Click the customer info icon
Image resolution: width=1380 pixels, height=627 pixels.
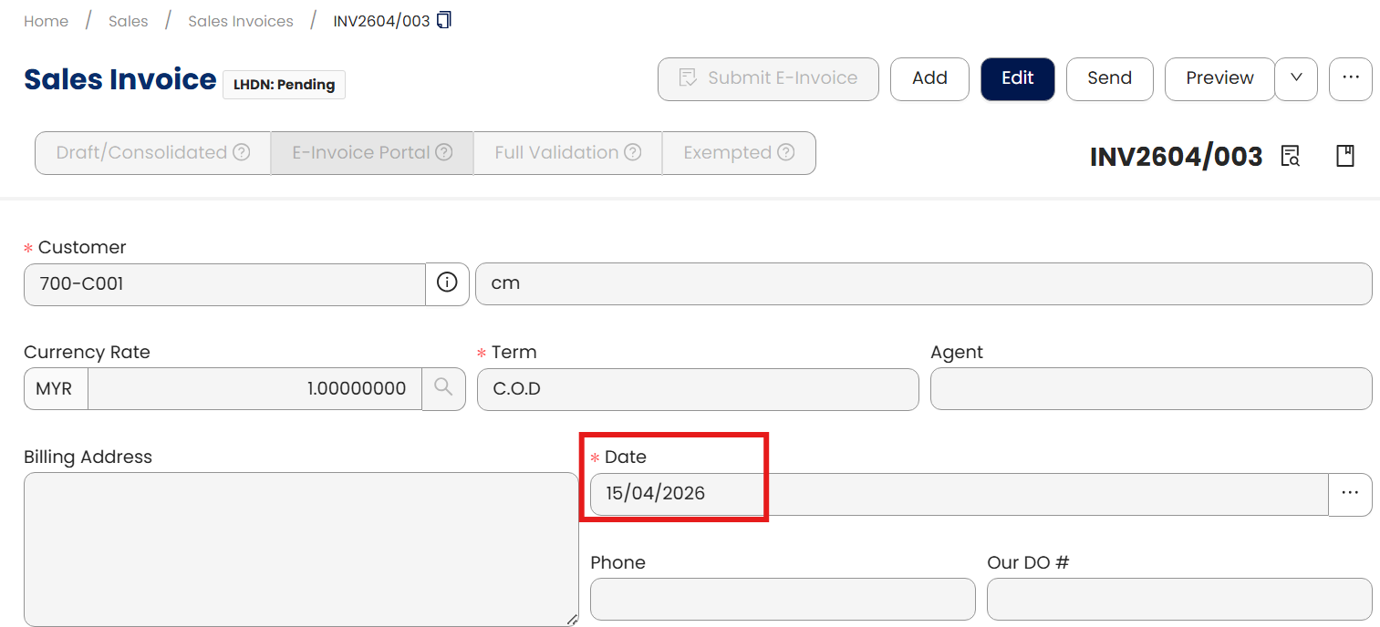tap(447, 283)
